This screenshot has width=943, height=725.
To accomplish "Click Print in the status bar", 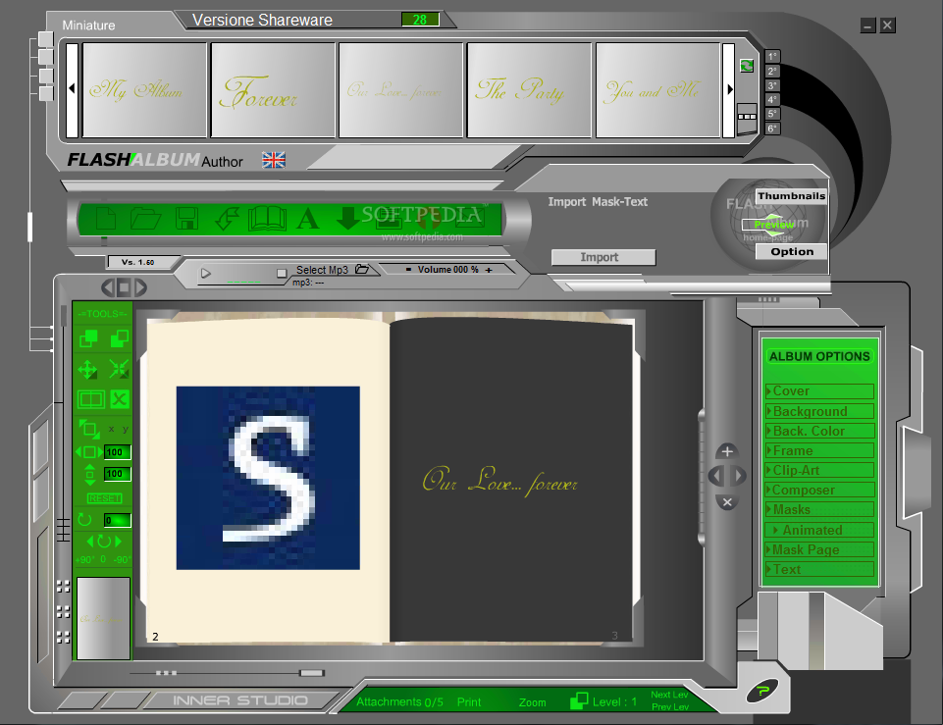I will click(x=468, y=702).
